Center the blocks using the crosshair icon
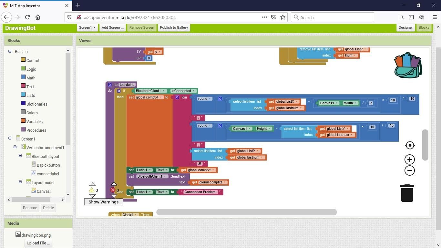Viewport: 441px width, 248px height. (409, 145)
